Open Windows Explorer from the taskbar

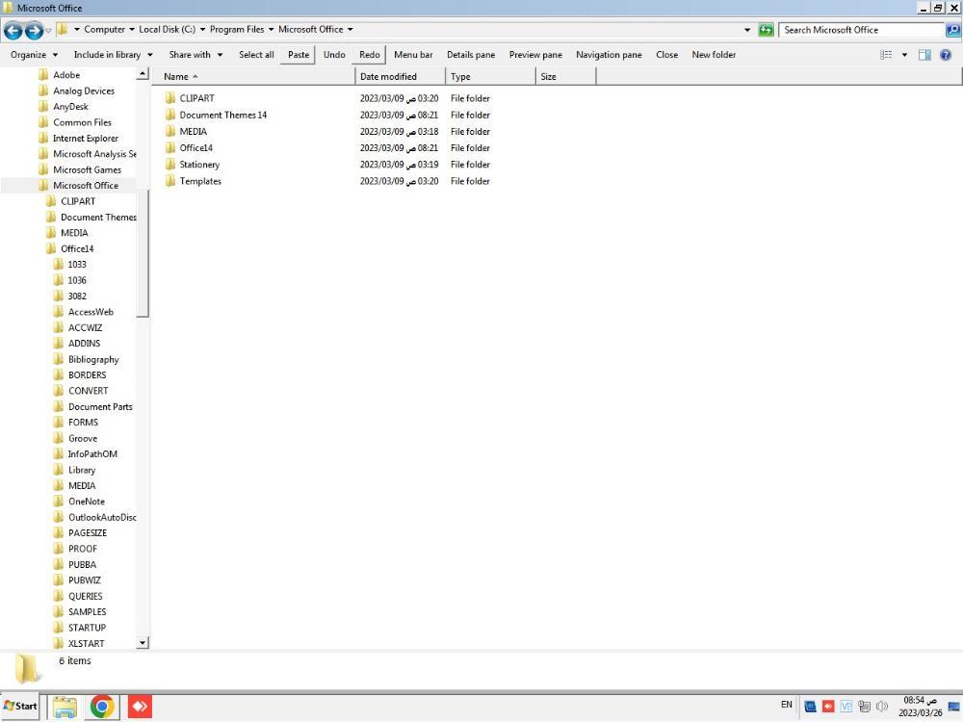(x=65, y=707)
